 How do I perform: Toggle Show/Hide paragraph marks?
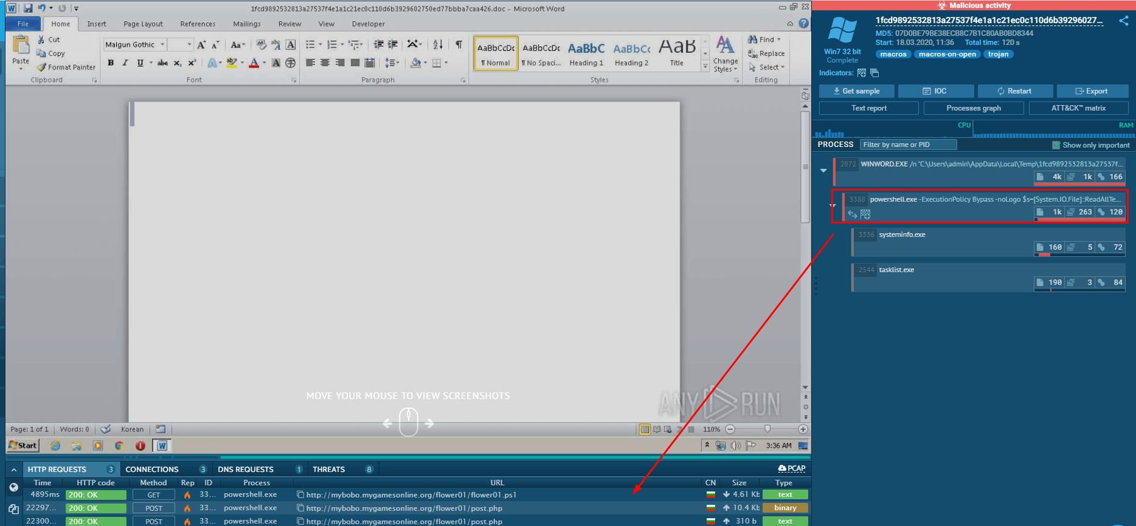tap(459, 45)
